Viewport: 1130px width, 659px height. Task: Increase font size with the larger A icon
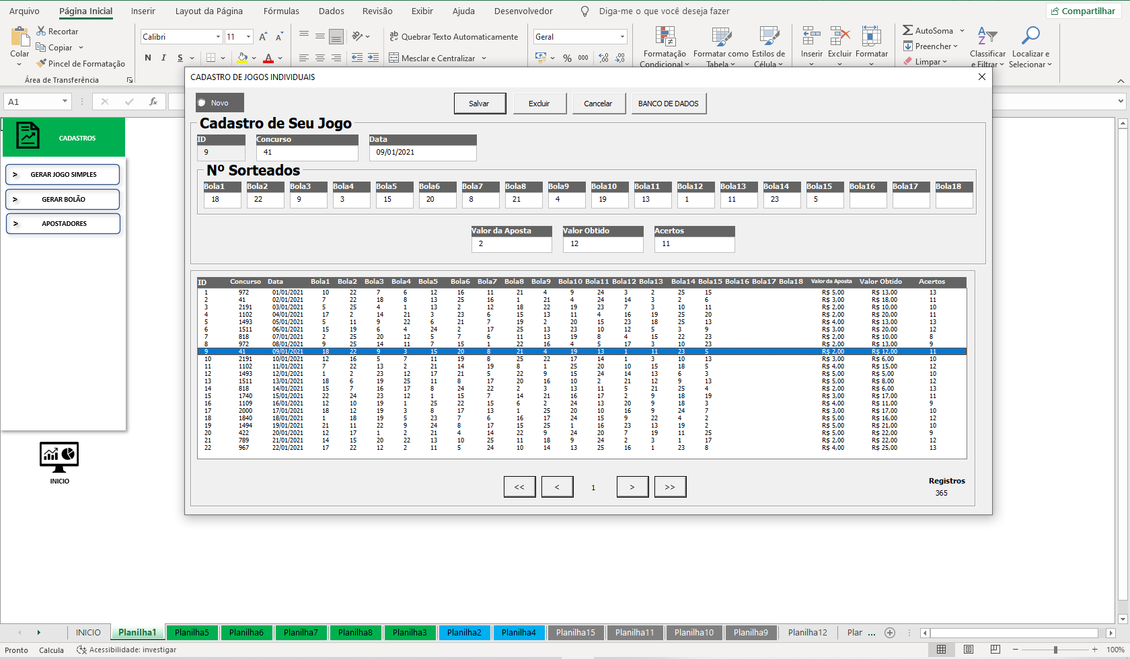coord(263,36)
